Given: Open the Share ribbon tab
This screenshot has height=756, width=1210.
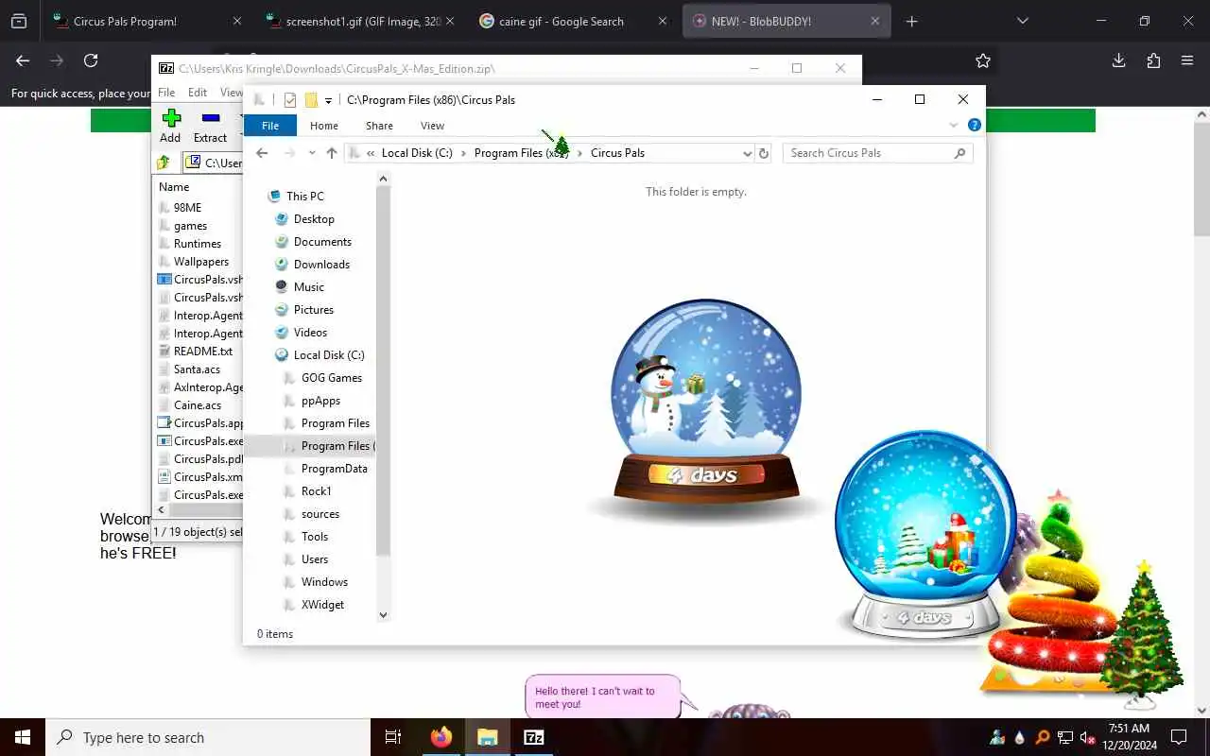Looking at the screenshot, I should coord(379,126).
